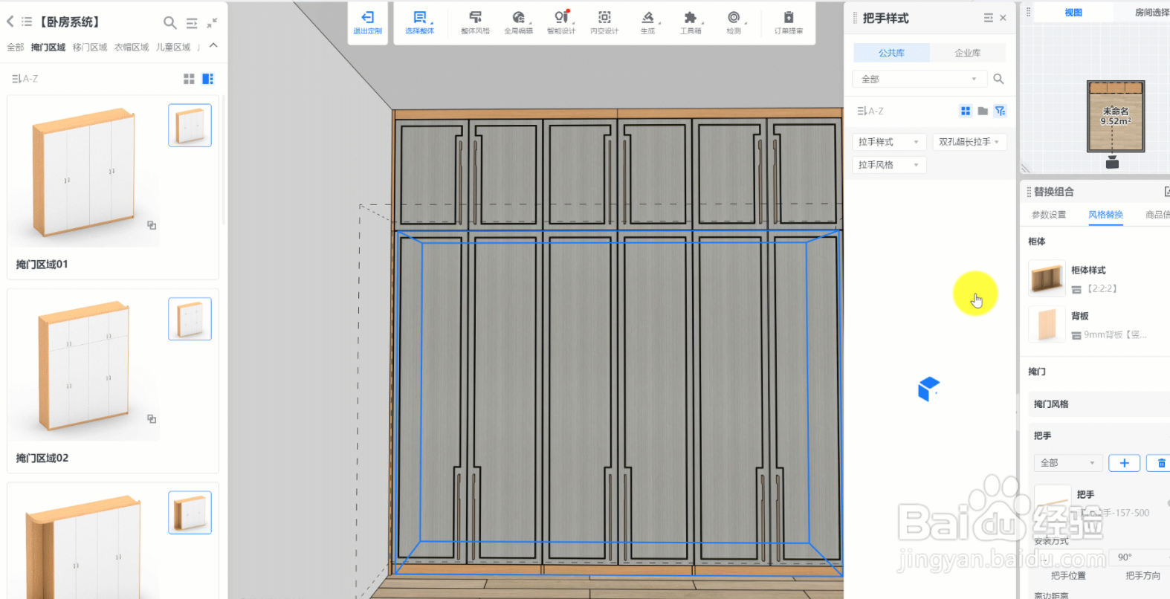Click the 掩门风格 row
The width and height of the screenshot is (1170, 599).
coord(1099,404)
